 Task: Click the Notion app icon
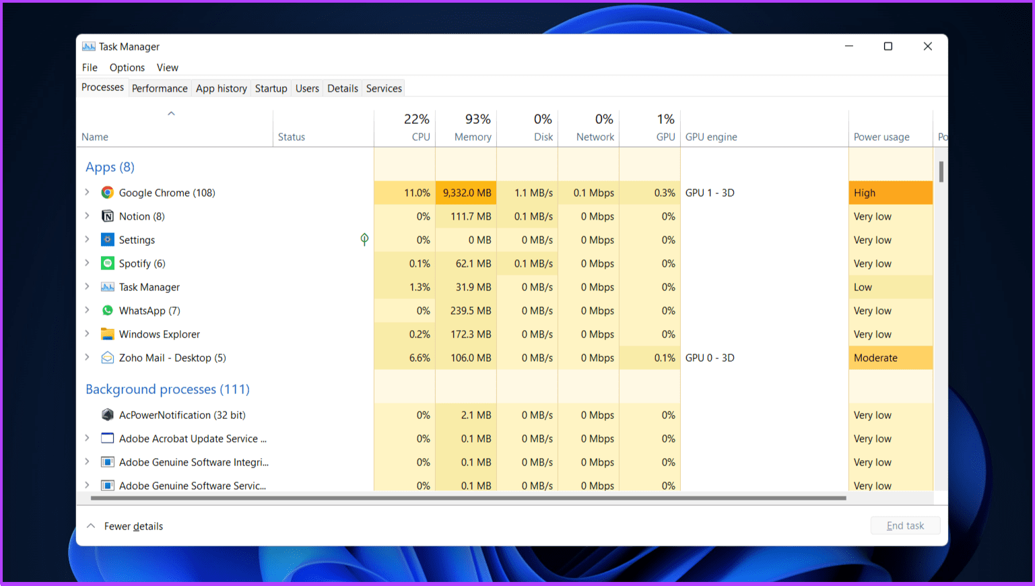[107, 216]
